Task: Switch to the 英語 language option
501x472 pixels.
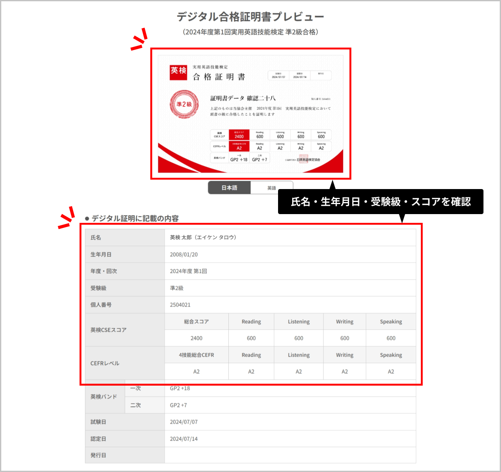Action: pos(271,187)
